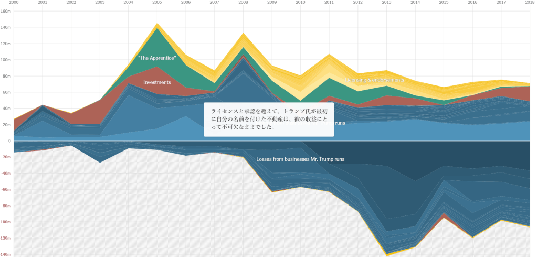This screenshot has width=537, height=259.
Task: Select the 2016 year label
Action: (x=472, y=3)
